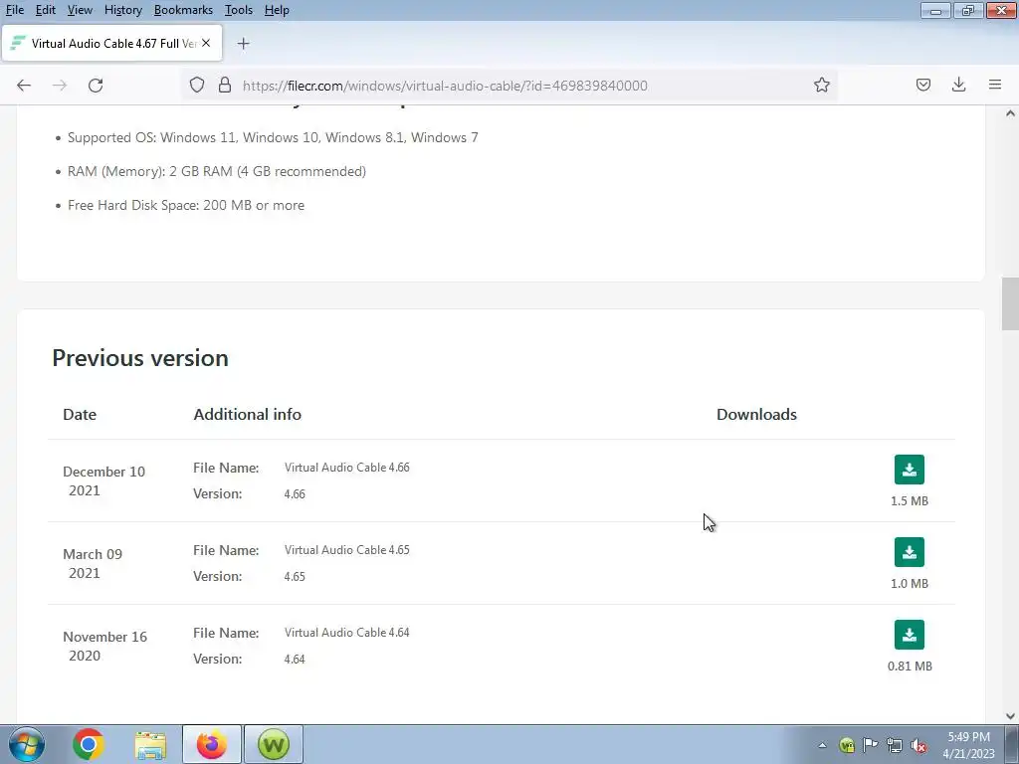
Task: Open the Edit menu
Action: 45,10
